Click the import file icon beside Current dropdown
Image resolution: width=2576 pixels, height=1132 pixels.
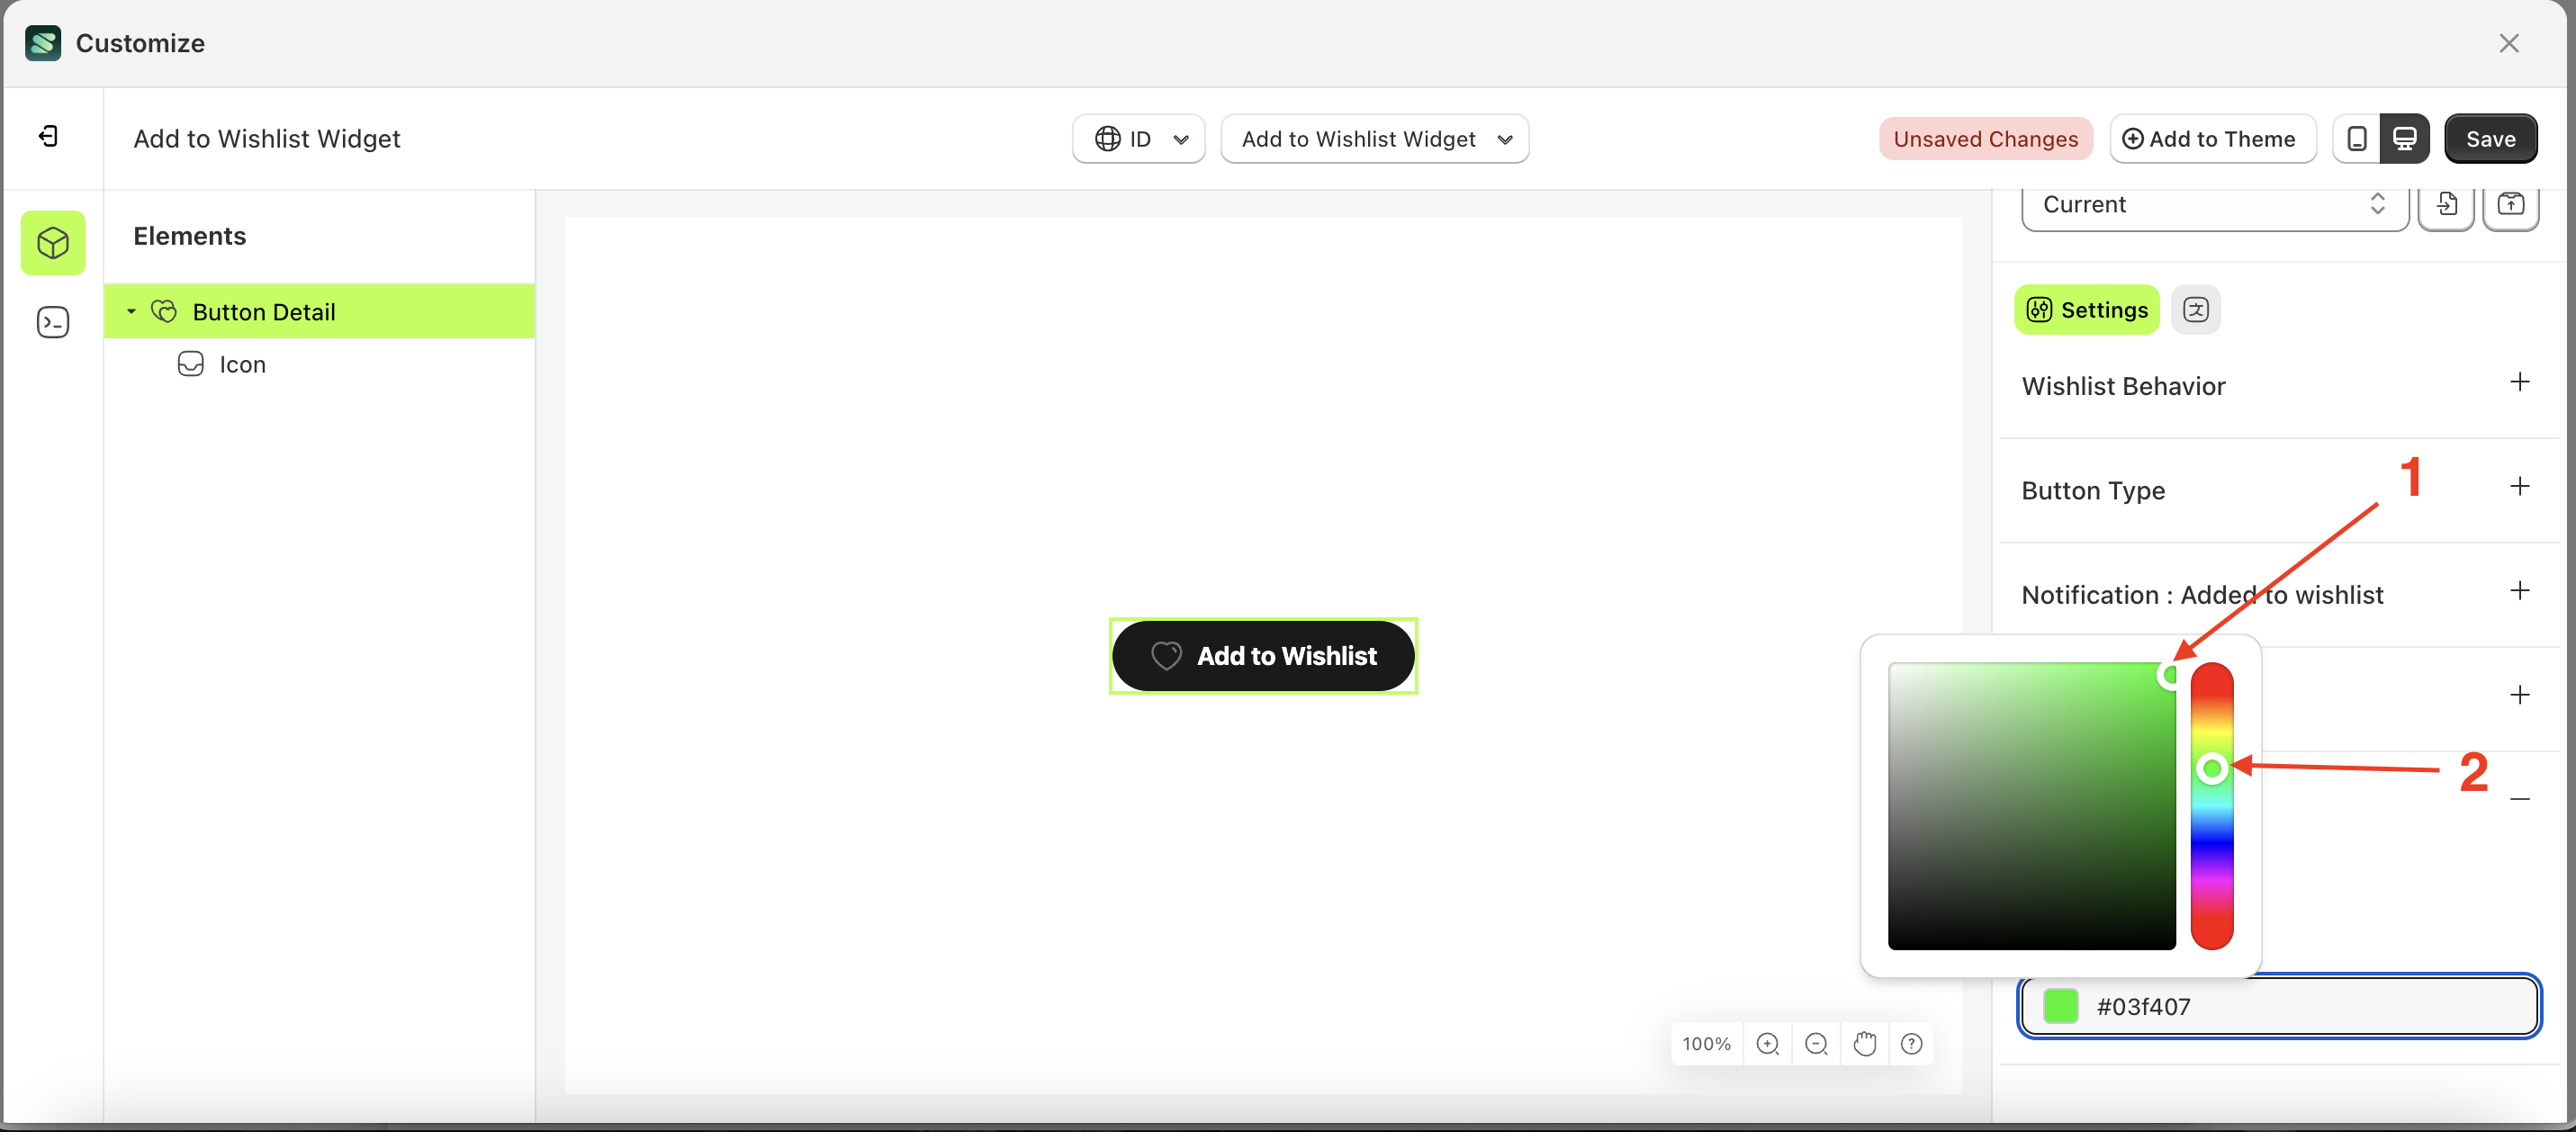2447,206
